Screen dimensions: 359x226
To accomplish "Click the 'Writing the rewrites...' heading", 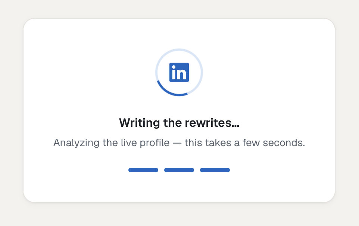I will click(x=179, y=123).
